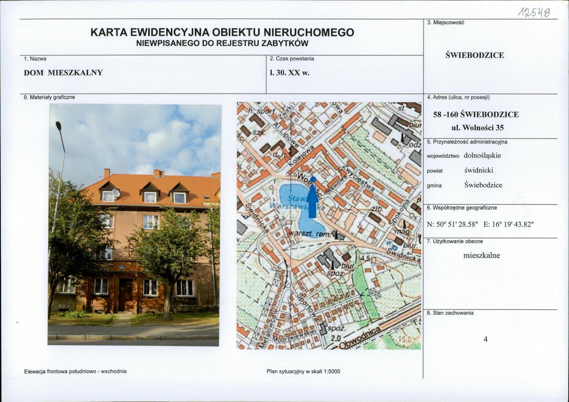Click the 'Modrzejewskiej' street label on the map
Viewport: 569px width, 402px height.
coord(295,337)
